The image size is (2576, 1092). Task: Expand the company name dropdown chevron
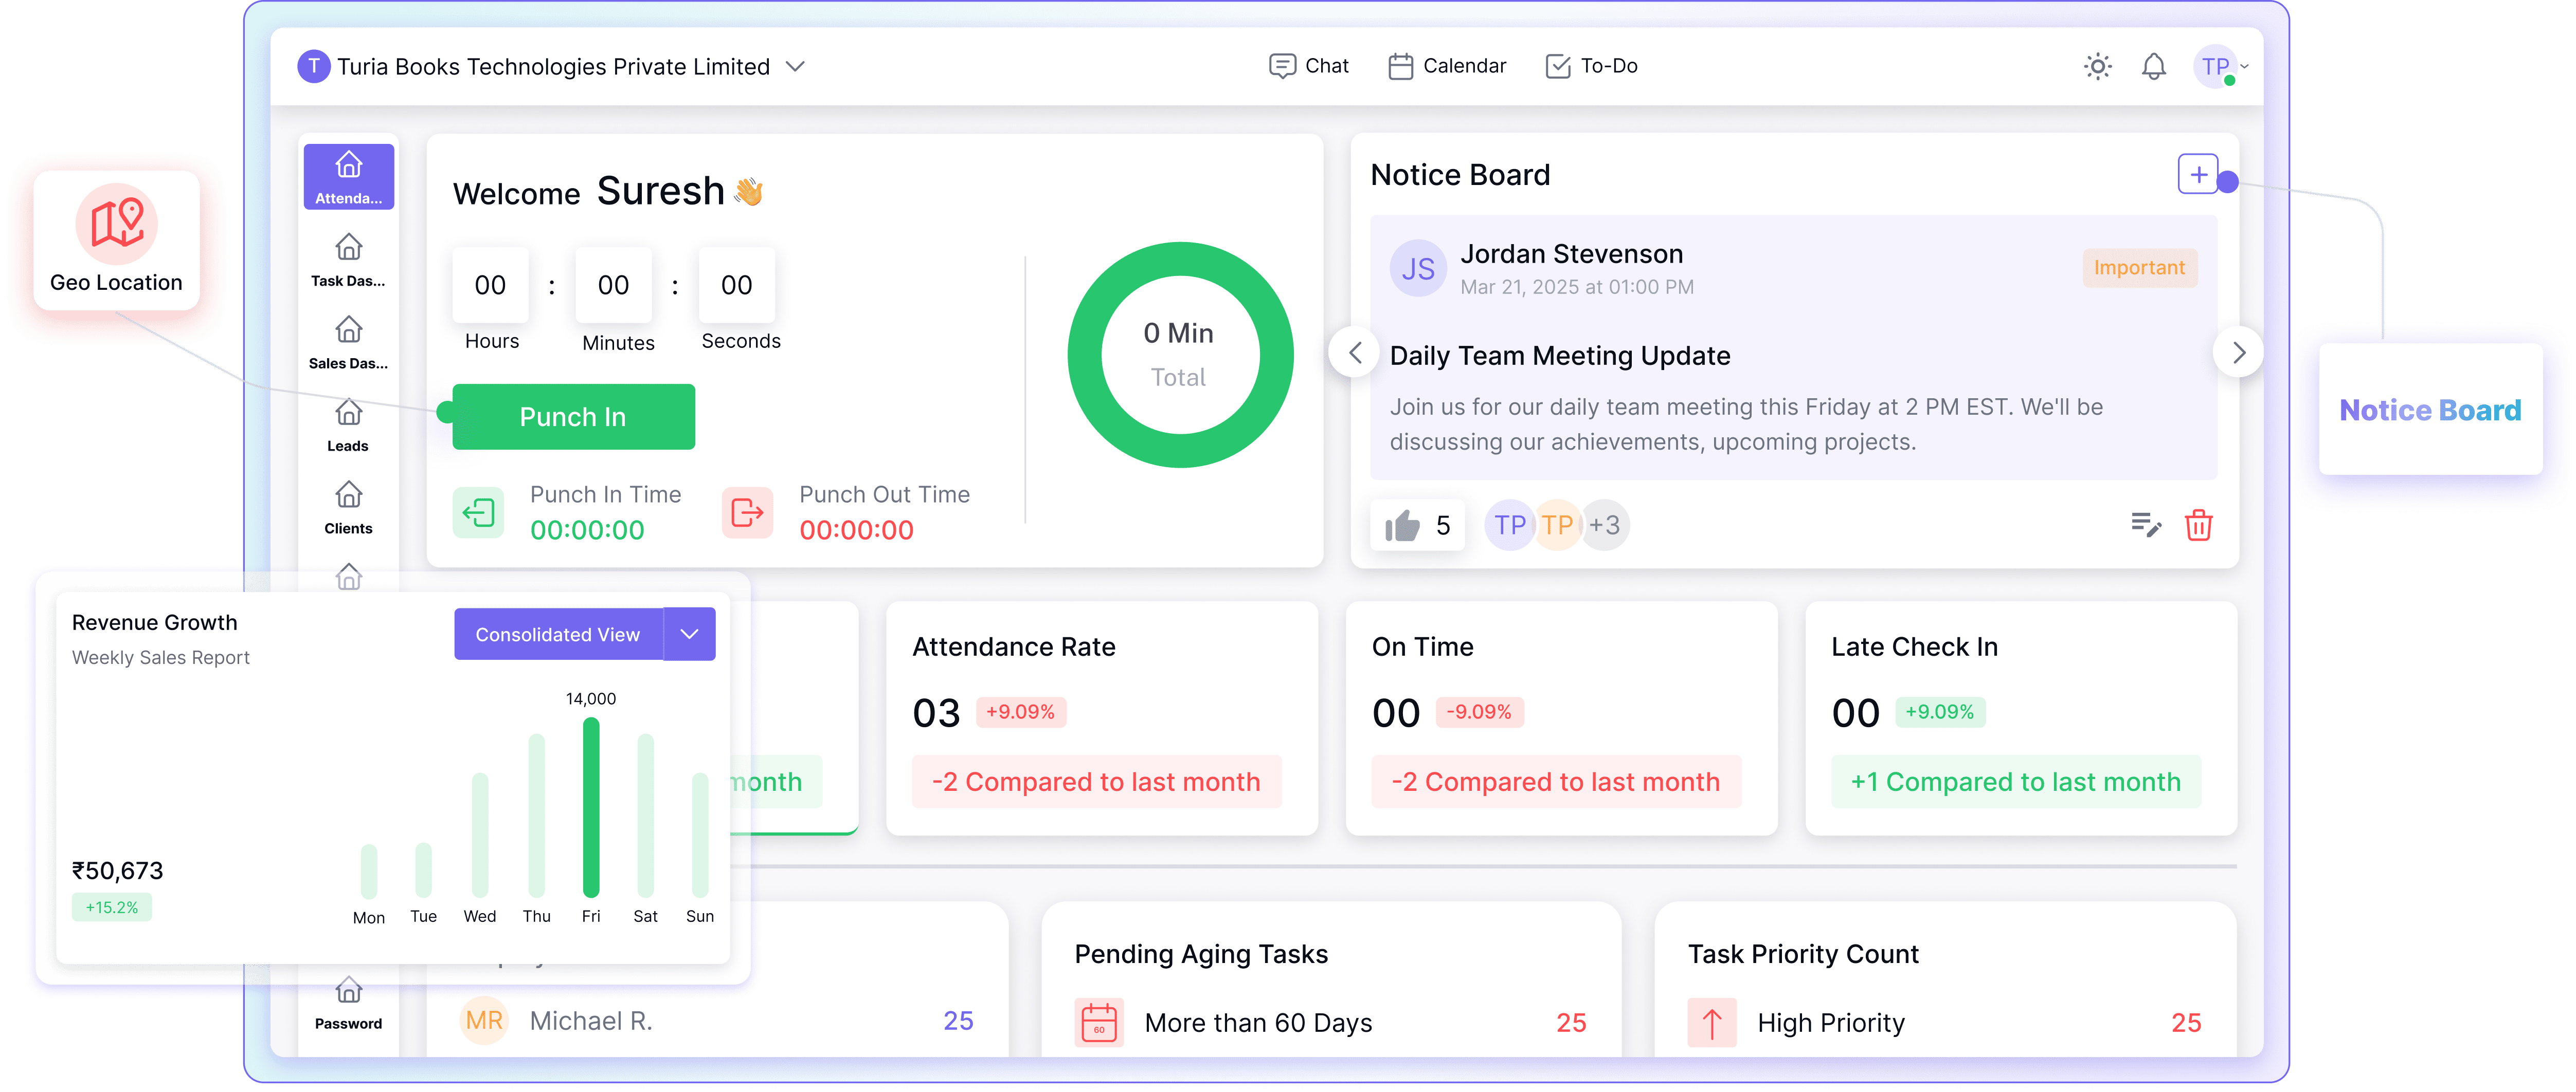[x=795, y=67]
